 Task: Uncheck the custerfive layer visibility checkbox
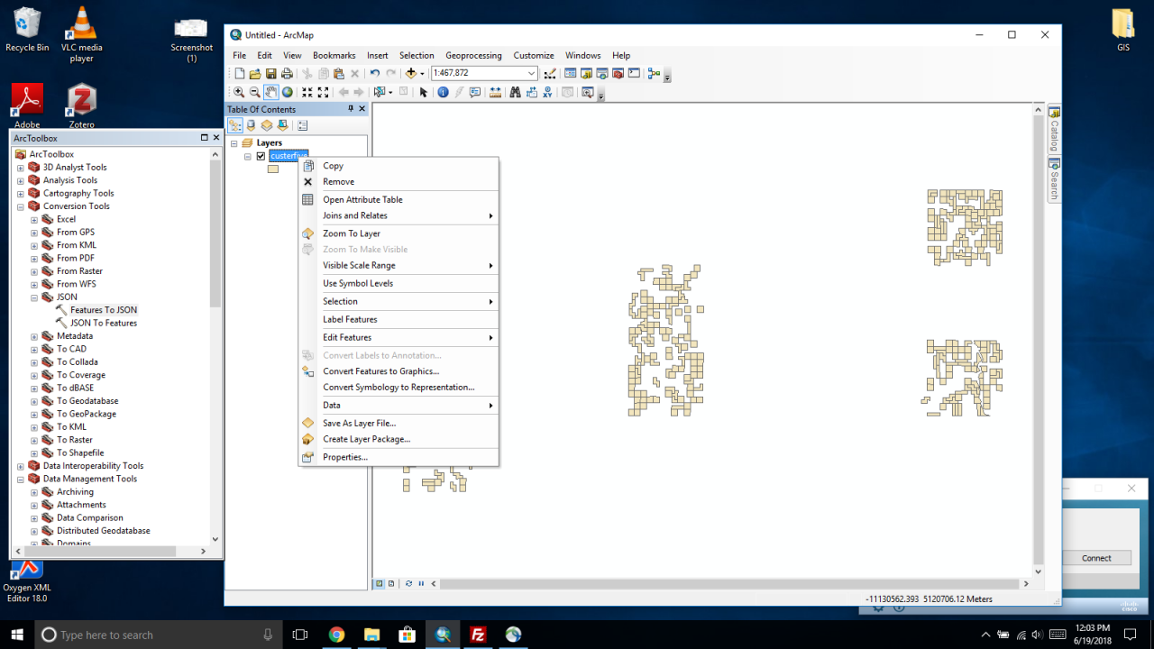coord(261,156)
